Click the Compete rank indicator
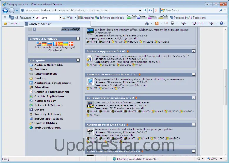This screenshot has height=163, width=229. point(152,17)
